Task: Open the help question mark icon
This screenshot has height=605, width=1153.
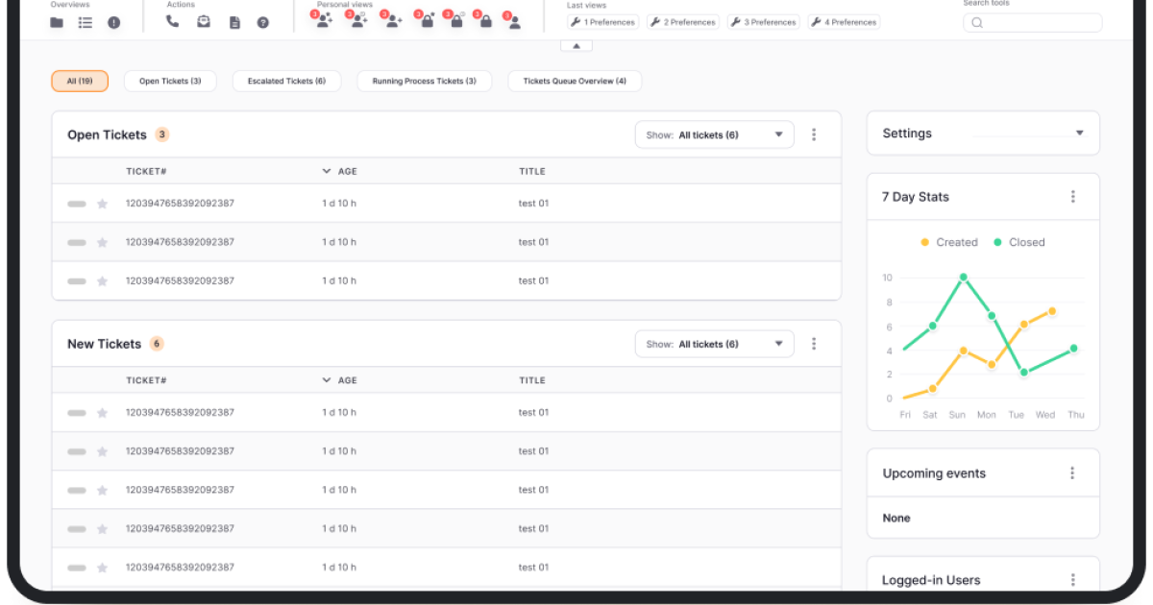Action: click(263, 22)
